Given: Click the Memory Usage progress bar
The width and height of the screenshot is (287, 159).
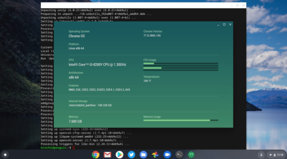Looking at the screenshot, I should [x=181, y=120].
